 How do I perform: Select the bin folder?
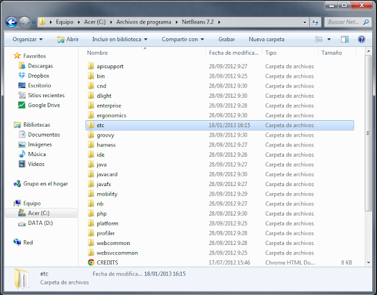101,76
